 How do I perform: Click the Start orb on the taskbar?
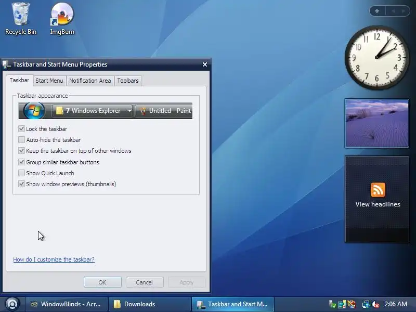tap(12, 304)
